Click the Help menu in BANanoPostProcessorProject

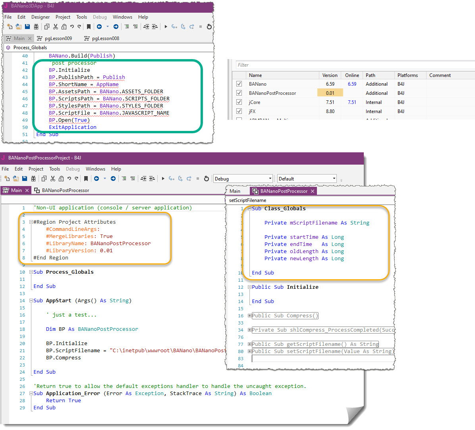point(116,169)
